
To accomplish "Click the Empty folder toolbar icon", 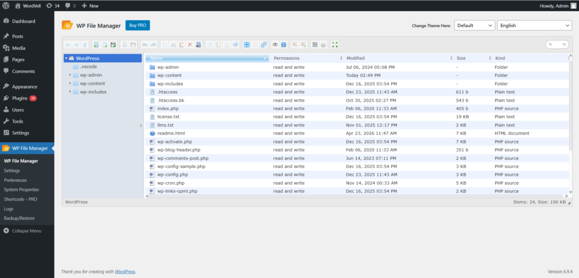I will [x=198, y=45].
